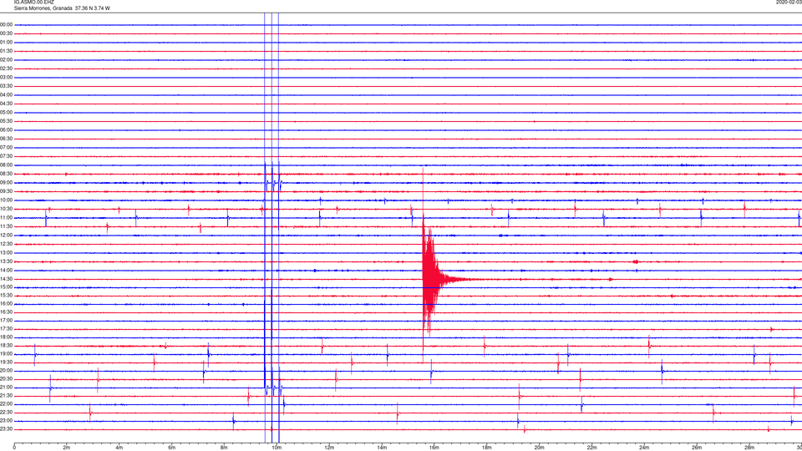Select the 00:30 trace time label
802x451 pixels.
point(6,33)
